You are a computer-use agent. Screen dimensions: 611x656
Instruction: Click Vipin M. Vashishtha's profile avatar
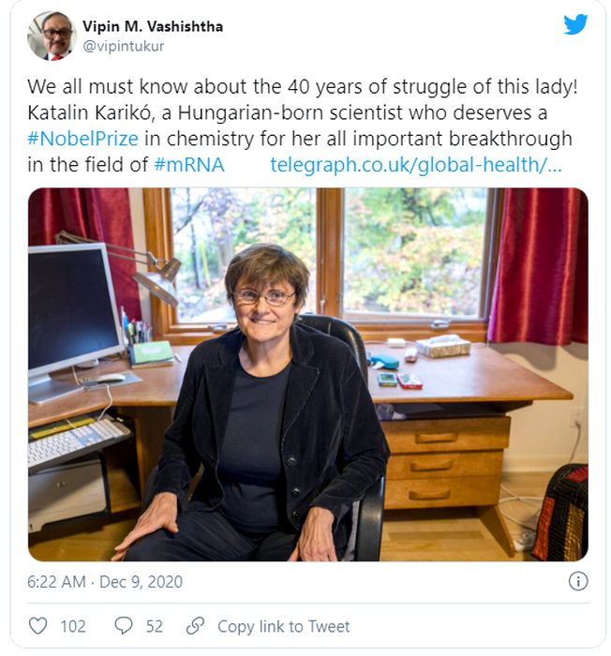51,36
